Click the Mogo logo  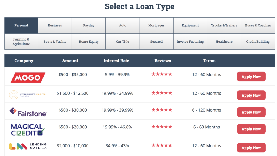coord(28,78)
